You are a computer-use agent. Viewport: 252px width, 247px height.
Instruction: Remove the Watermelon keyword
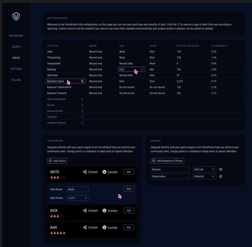click(x=221, y=176)
